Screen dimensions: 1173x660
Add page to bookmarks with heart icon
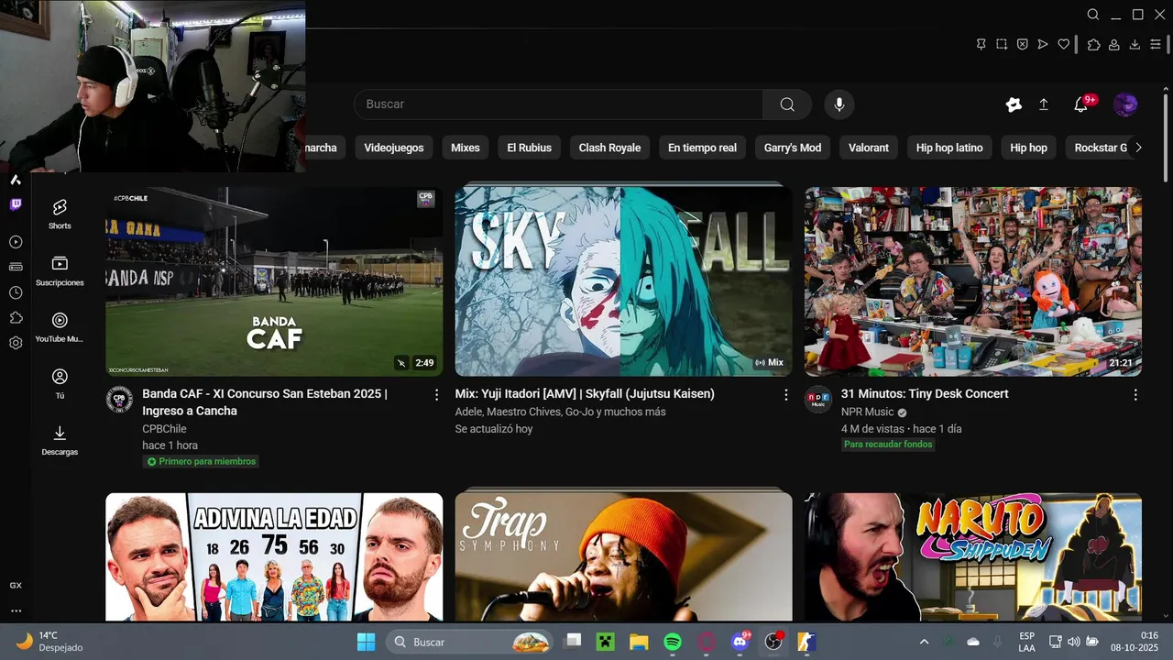tap(1064, 44)
